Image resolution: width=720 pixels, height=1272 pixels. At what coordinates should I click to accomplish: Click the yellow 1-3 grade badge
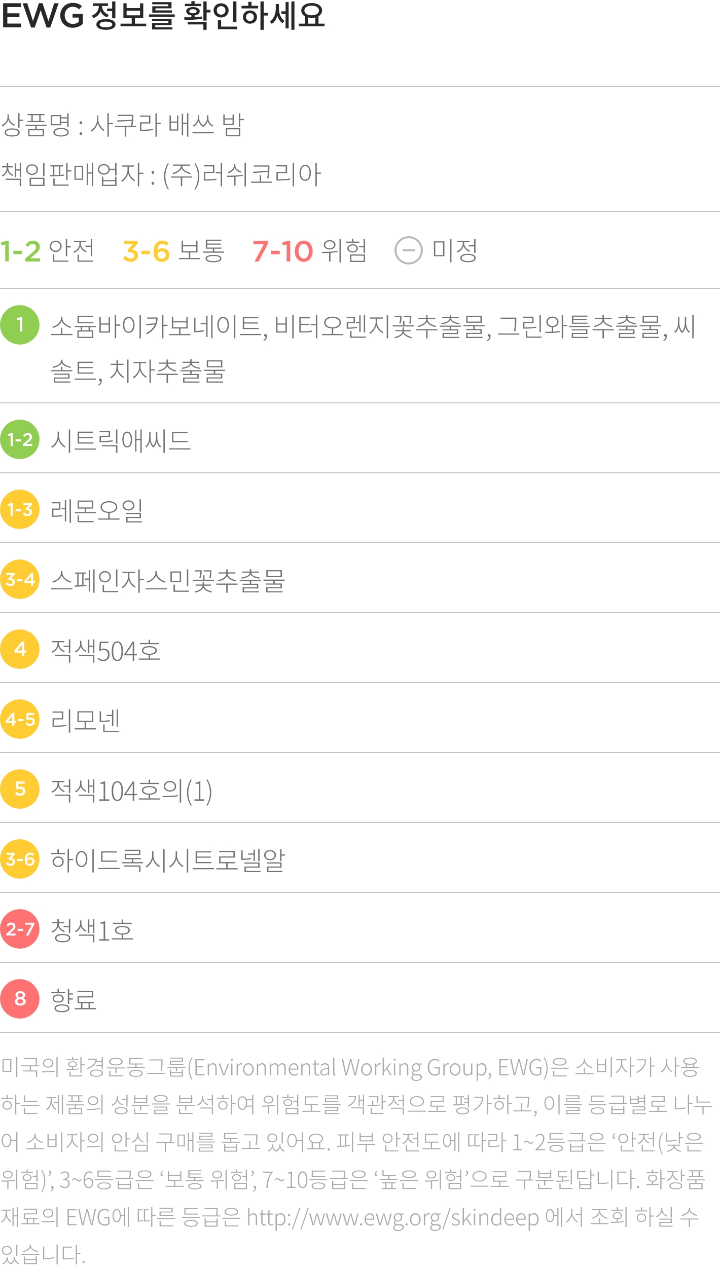click(20, 509)
